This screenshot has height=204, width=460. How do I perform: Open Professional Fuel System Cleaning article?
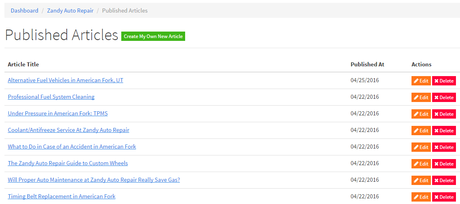click(x=51, y=97)
